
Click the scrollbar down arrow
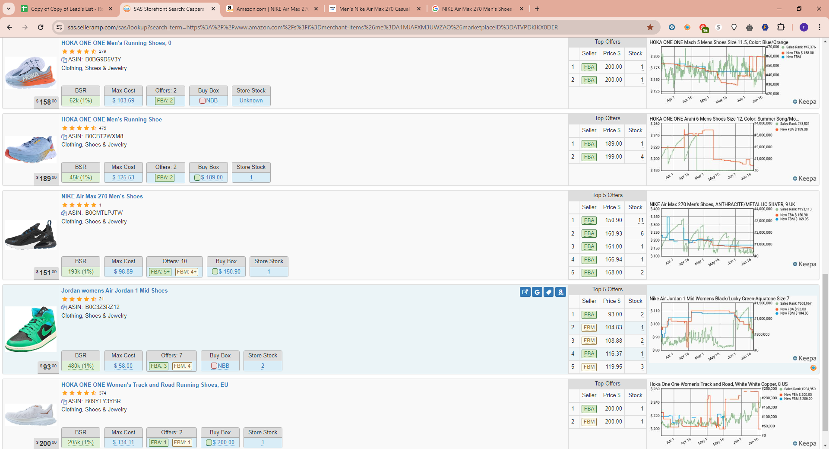click(x=826, y=445)
